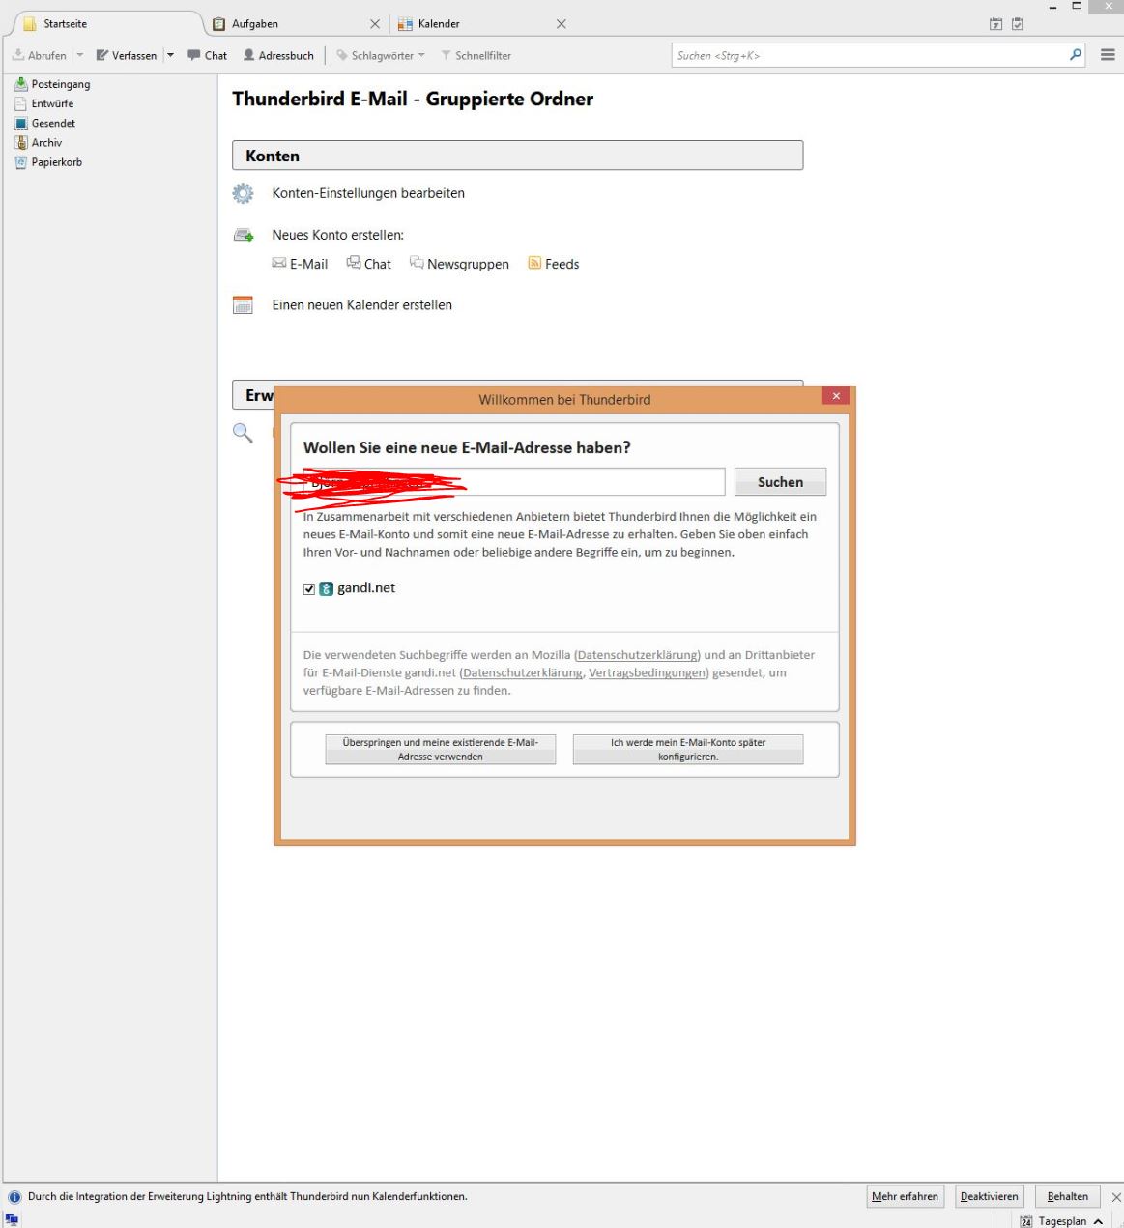
Task: Create a new Newsgruppen account
Action: click(x=459, y=264)
